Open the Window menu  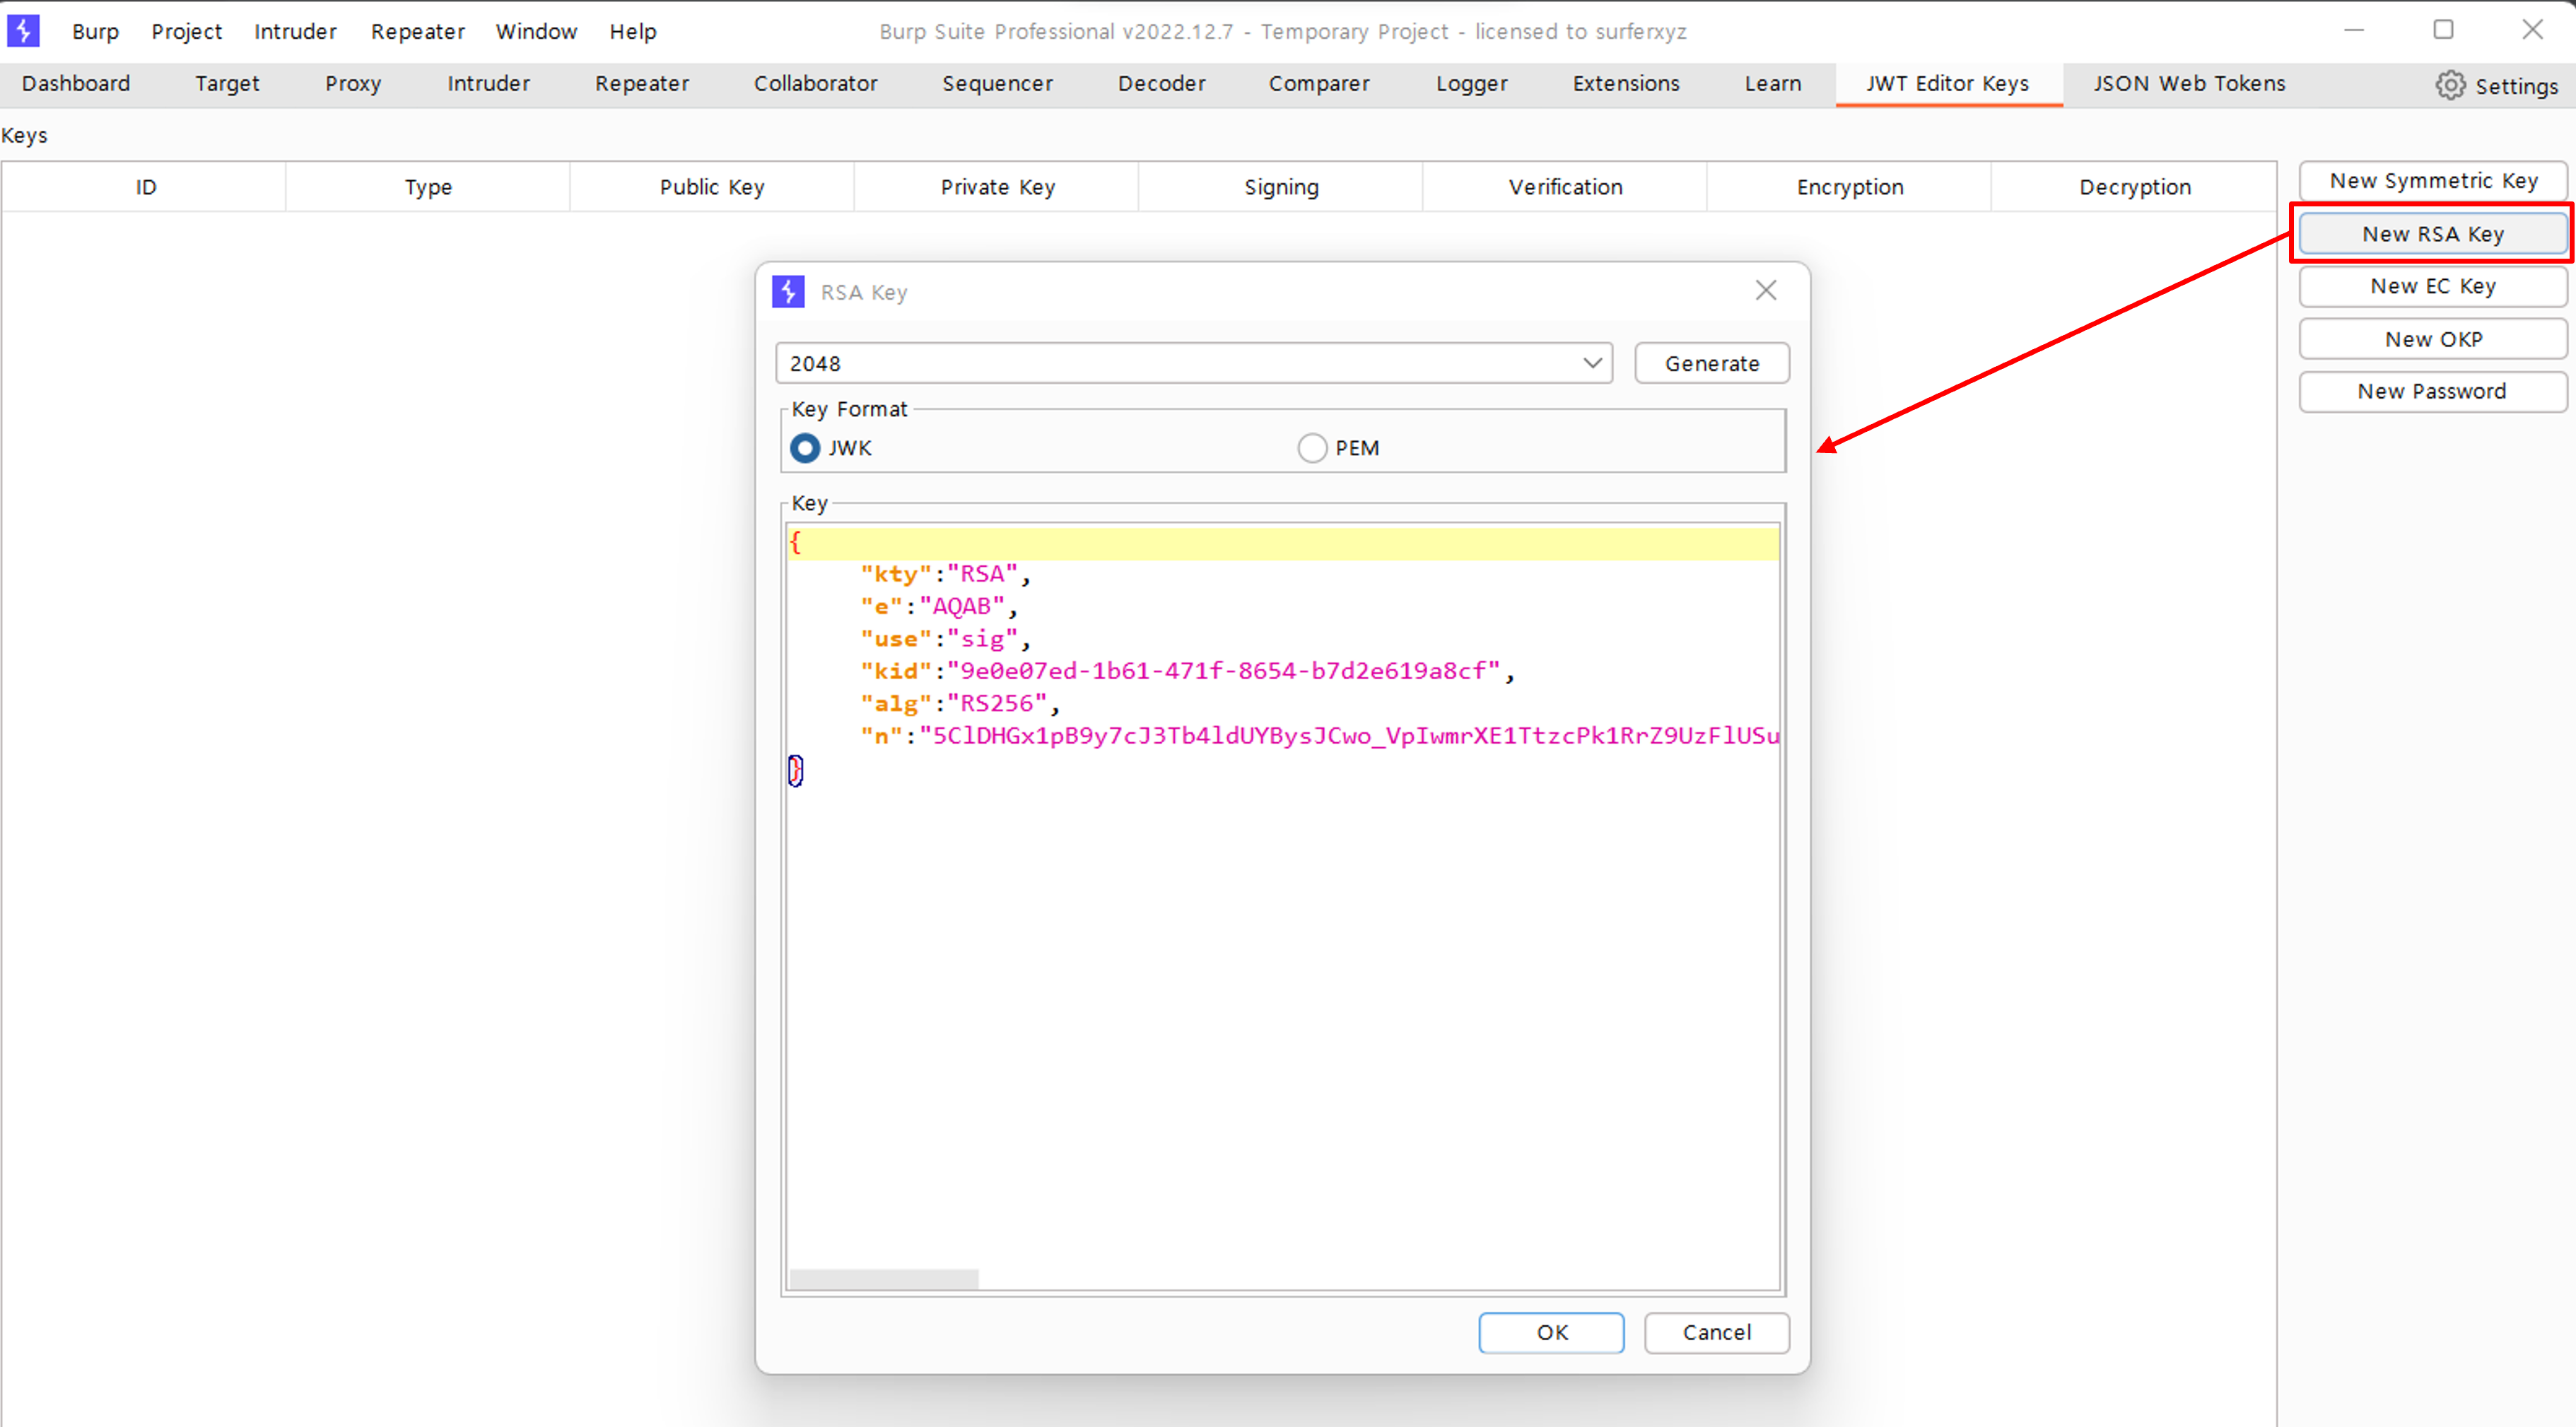pos(536,31)
